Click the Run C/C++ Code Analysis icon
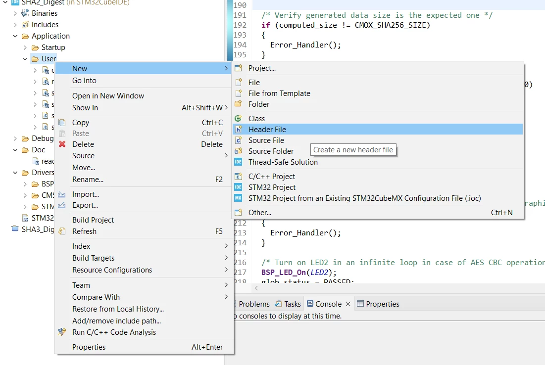This screenshot has width=545, height=365. (x=62, y=332)
